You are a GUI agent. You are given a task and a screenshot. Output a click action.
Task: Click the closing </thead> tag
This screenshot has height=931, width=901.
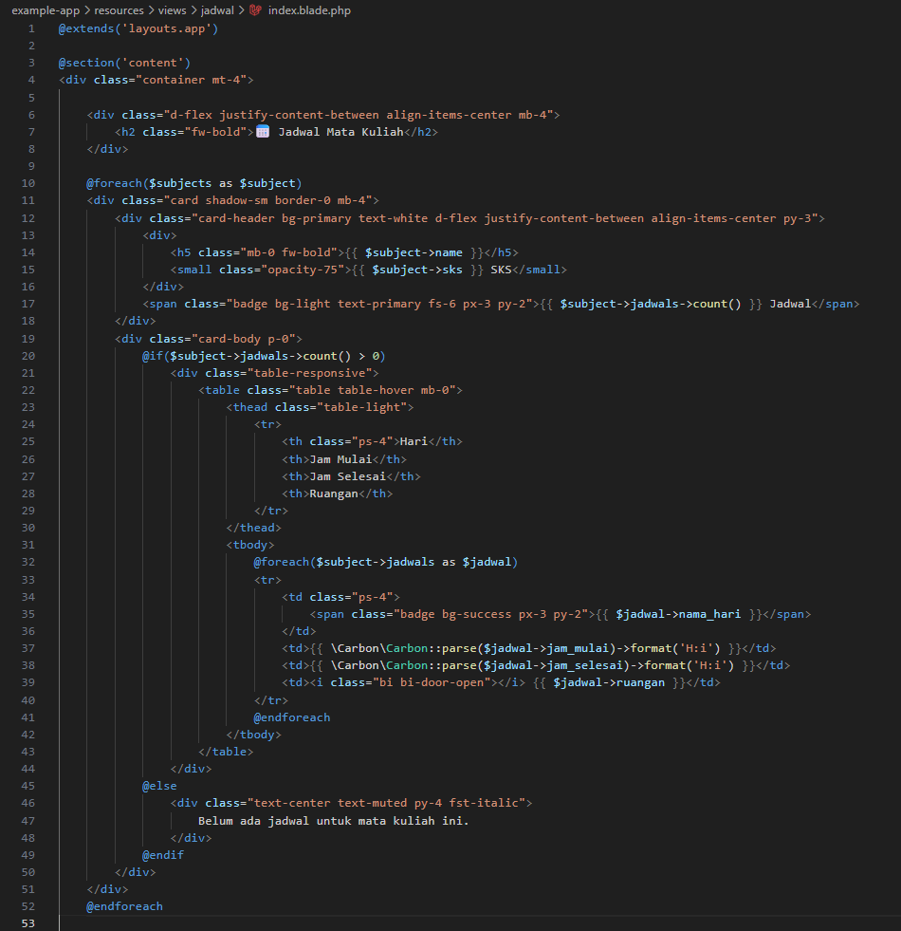[x=253, y=528]
